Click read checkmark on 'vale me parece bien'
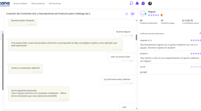 coord(131,61)
